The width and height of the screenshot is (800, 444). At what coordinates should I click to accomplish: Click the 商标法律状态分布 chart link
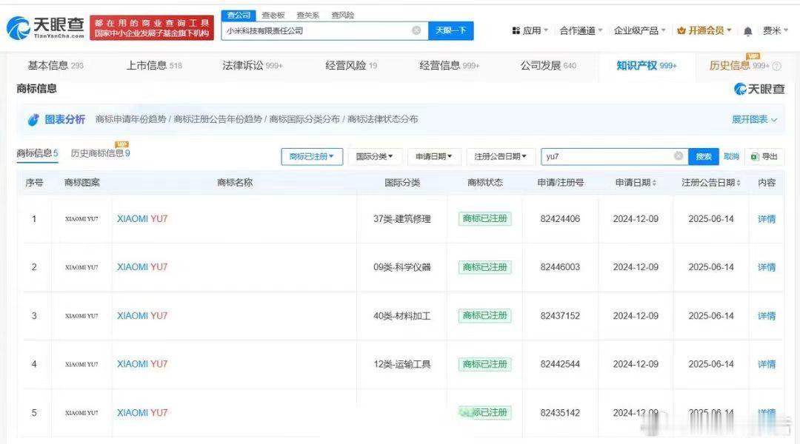[x=383, y=119]
